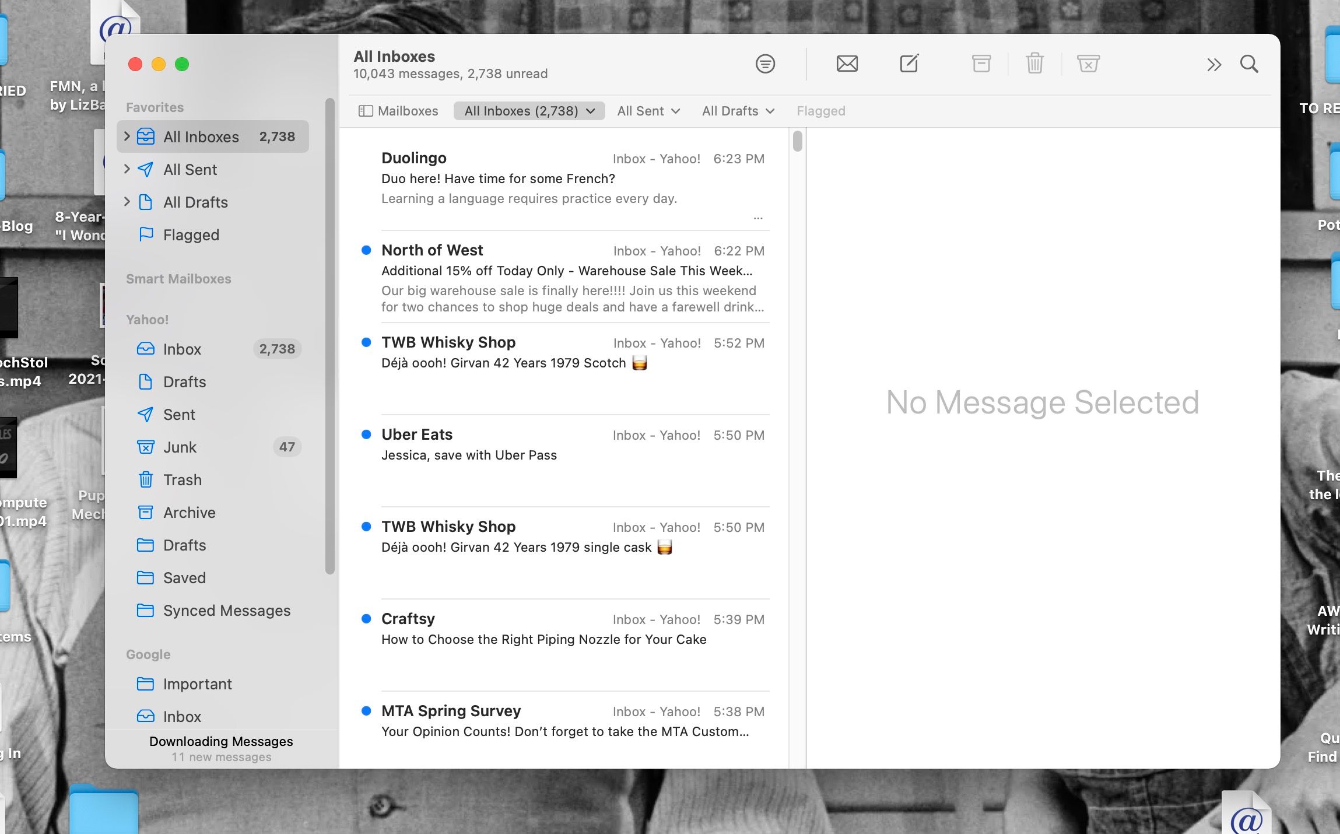
Task: Click the envelope unread toolbar icon
Action: point(847,64)
